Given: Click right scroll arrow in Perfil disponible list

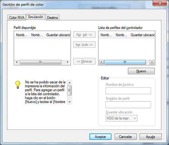Looking at the screenshot, I should pyautogui.click(x=68, y=62).
